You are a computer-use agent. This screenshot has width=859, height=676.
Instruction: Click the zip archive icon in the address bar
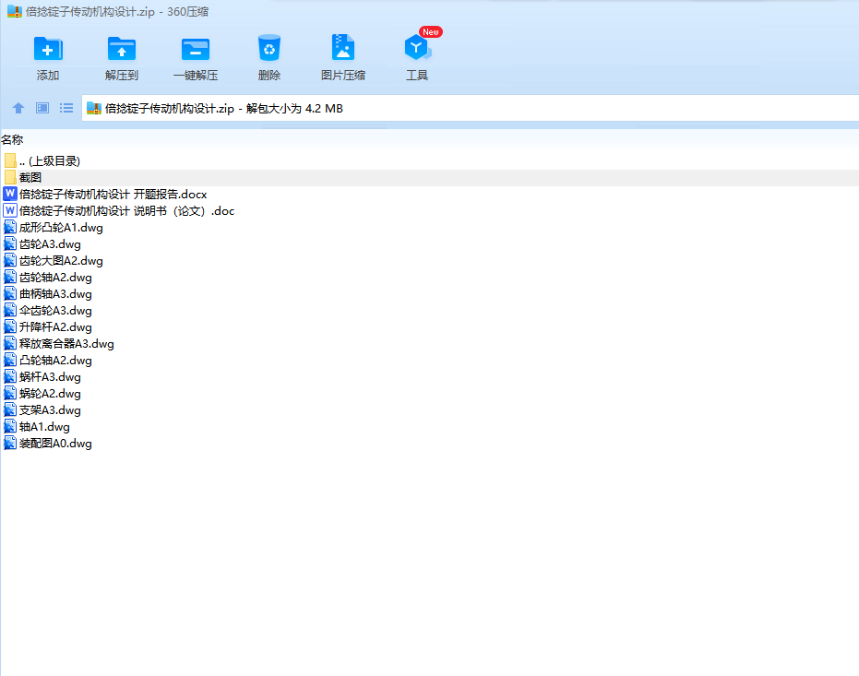pyautogui.click(x=94, y=109)
